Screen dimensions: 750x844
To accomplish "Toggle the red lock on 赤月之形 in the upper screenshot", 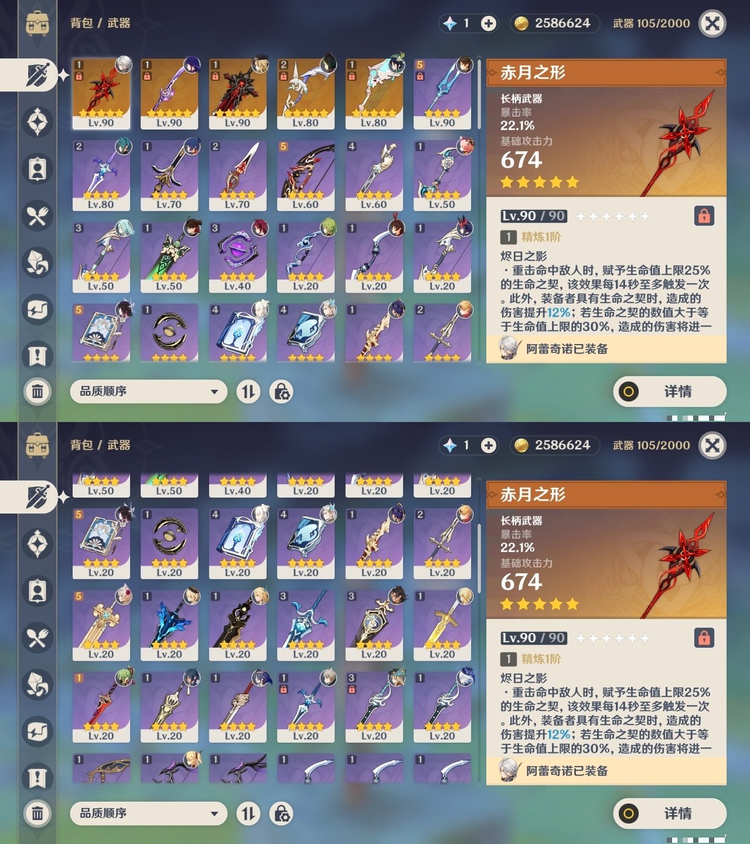I will pos(704,216).
